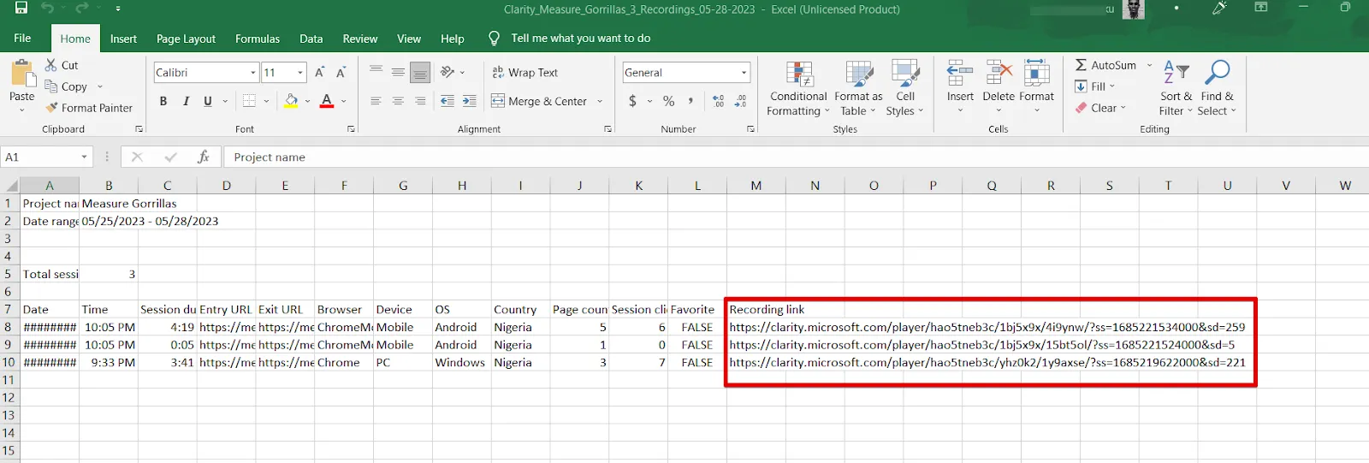The width and height of the screenshot is (1369, 463).
Task: Cut the selection with the scissors icon
Action: (51, 65)
